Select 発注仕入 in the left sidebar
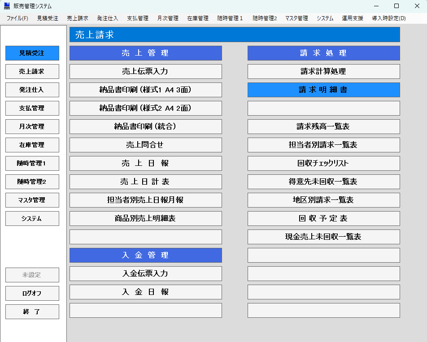Screen dimensions: 427x342 [32, 90]
